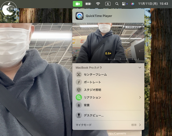Open Spotlight search in menu bar

click(x=117, y=4)
